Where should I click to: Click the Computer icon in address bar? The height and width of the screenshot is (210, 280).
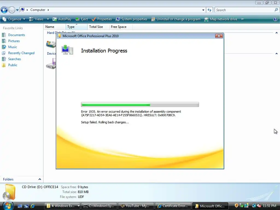pyautogui.click(x=22, y=10)
